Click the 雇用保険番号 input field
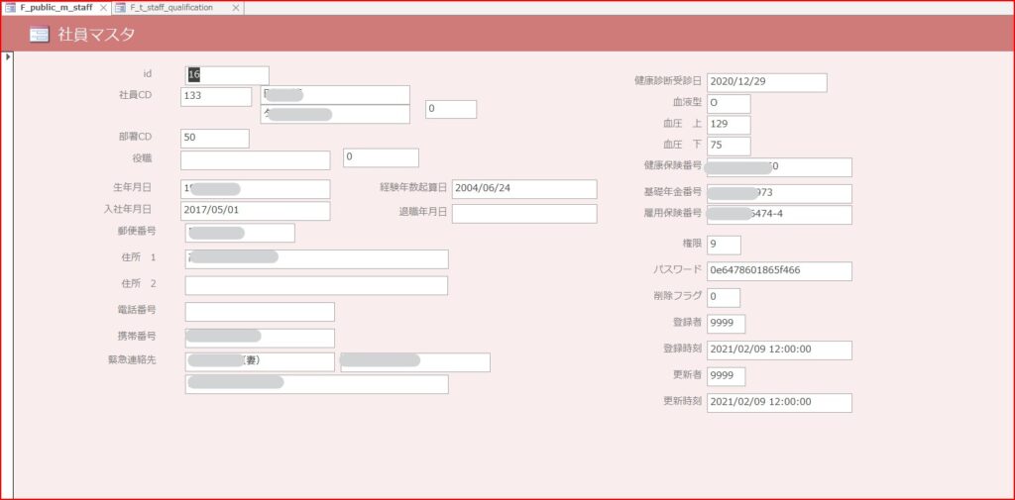 point(779,215)
